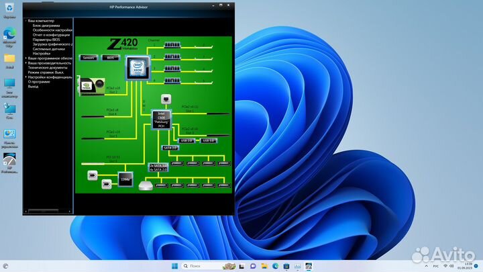The height and width of the screenshot is (272, 483).
Task: Select the NVIDIA graphics card icon
Action: tap(89, 85)
